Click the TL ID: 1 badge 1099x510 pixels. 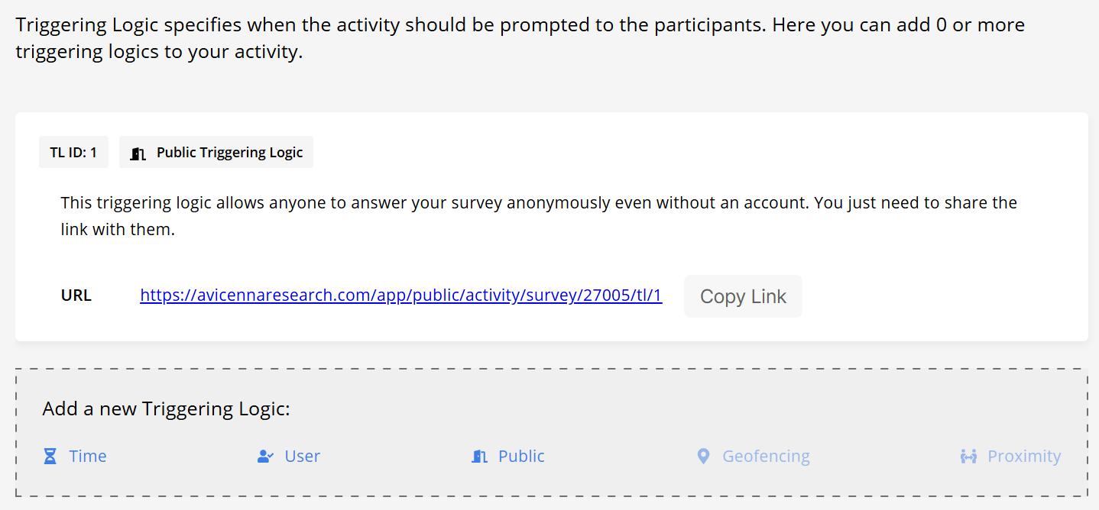tap(73, 153)
